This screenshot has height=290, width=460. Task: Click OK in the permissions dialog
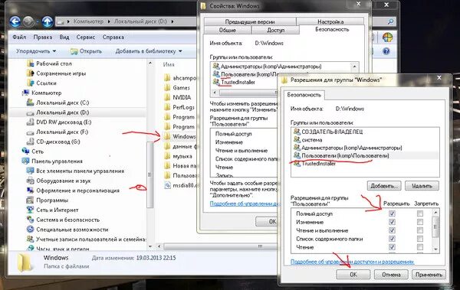tap(353, 275)
